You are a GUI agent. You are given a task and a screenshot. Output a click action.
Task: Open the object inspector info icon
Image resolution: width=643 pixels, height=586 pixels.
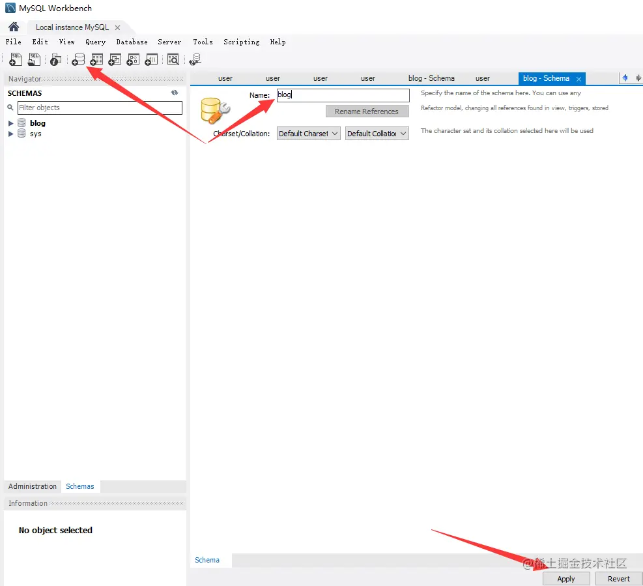tap(55, 59)
